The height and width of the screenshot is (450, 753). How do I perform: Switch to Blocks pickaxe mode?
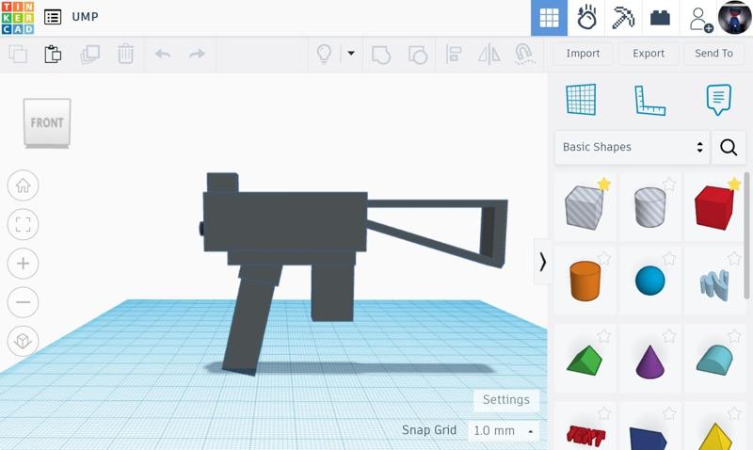coord(623,18)
